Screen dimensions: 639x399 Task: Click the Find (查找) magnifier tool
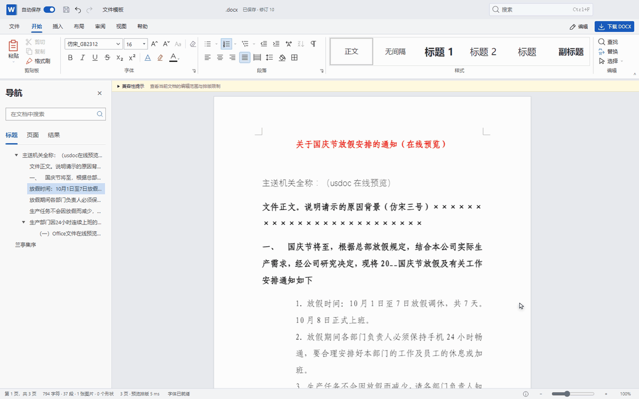point(608,42)
